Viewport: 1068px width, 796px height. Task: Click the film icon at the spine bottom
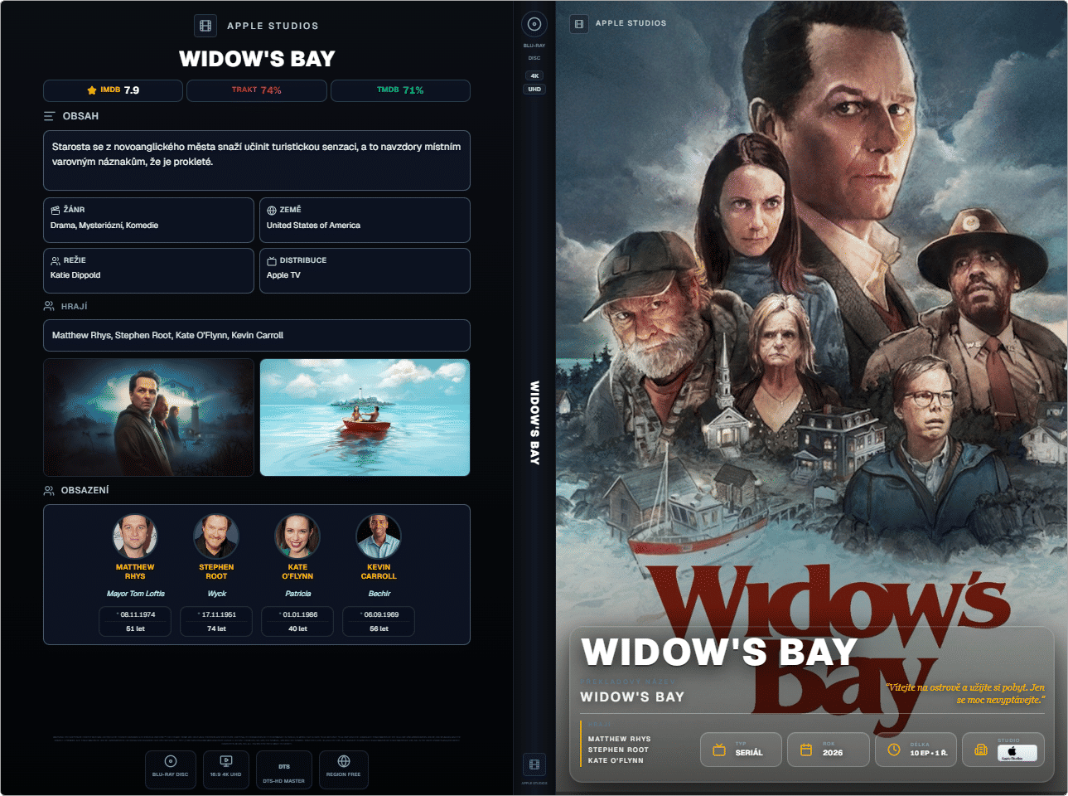[x=534, y=764]
